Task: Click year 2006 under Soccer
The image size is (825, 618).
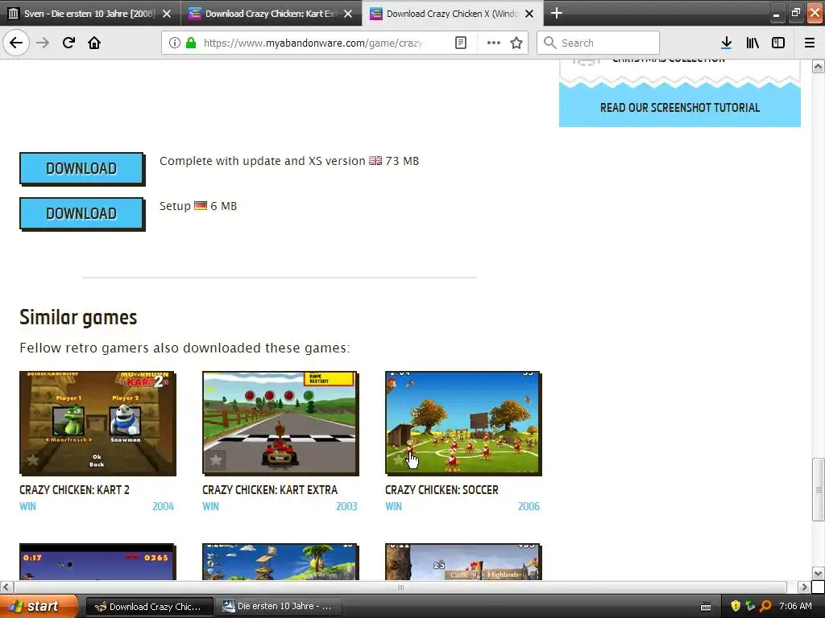Action: [529, 507]
